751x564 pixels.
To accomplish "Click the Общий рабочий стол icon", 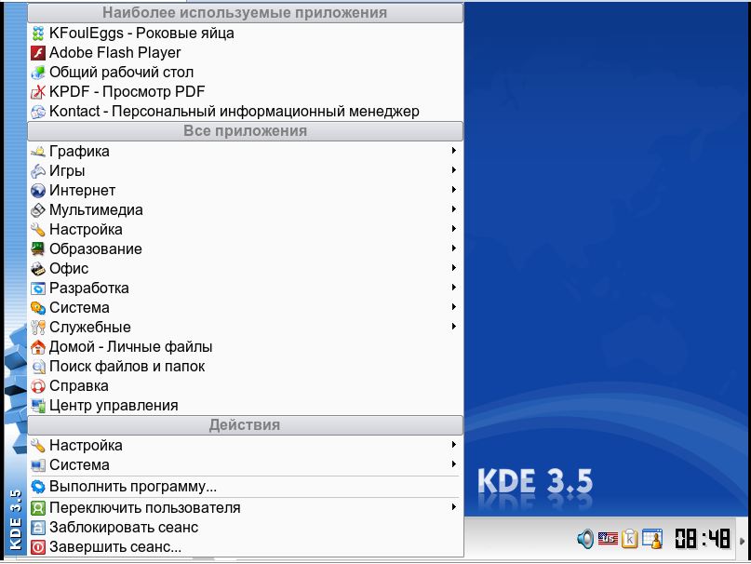I will coord(38,73).
